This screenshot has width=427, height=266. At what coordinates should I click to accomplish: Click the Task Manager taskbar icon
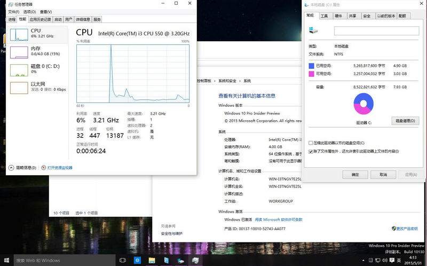click(195, 260)
